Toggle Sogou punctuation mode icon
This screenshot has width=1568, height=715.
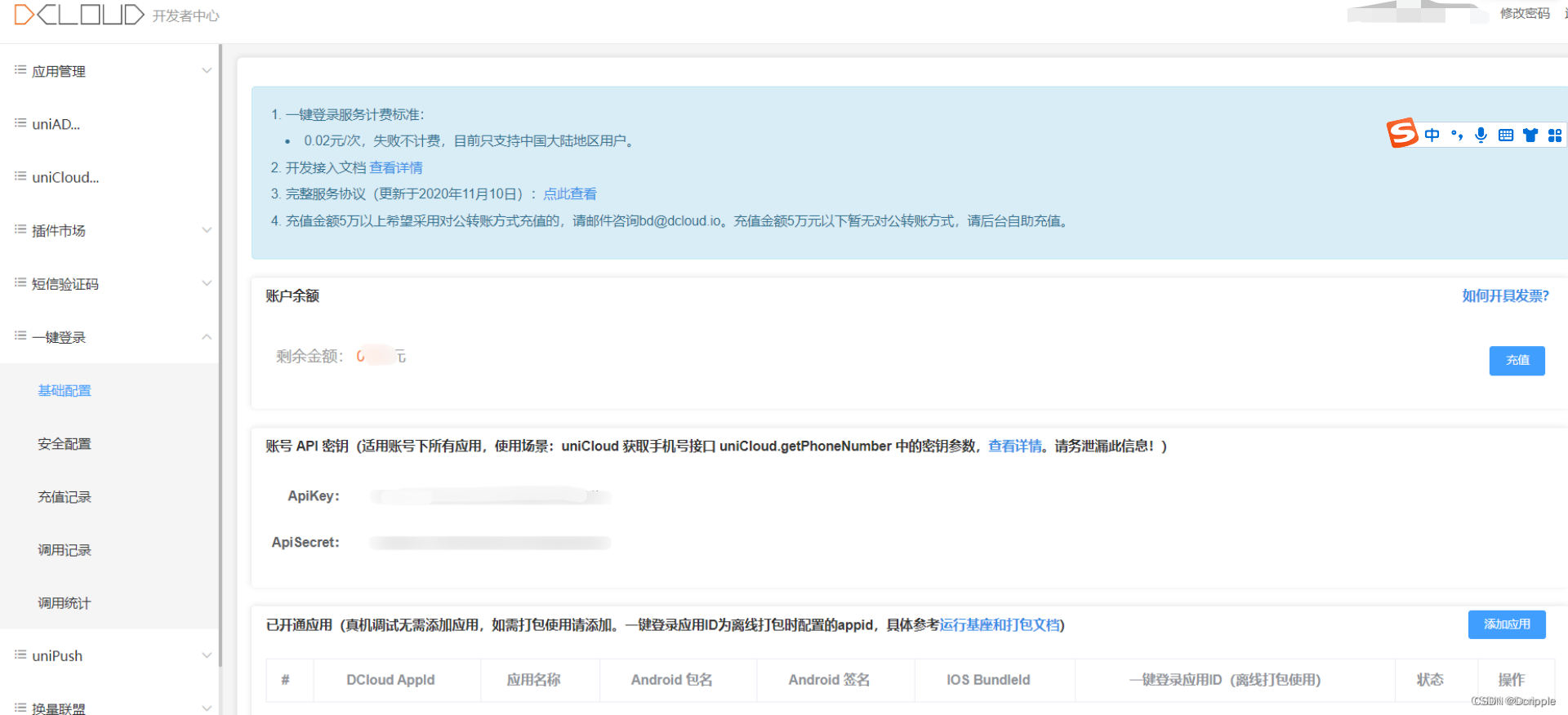point(1457,135)
